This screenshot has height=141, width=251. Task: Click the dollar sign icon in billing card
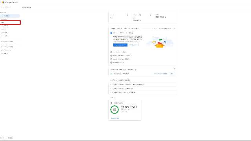111,103
